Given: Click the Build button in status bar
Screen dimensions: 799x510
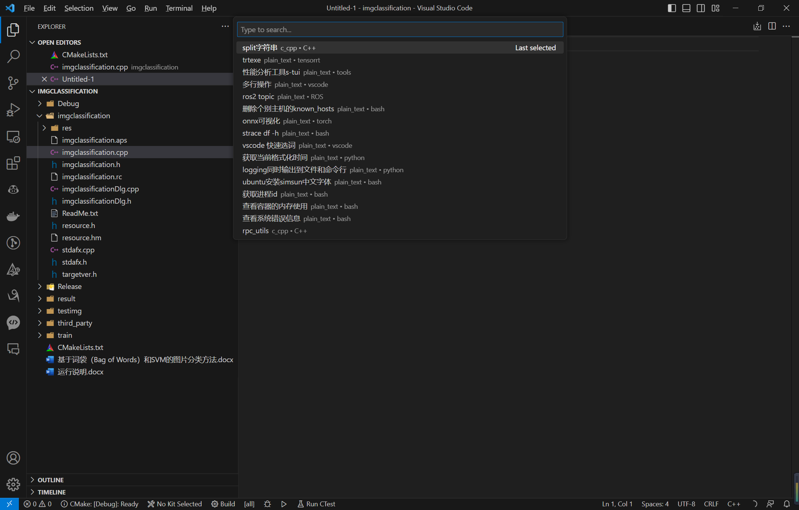Looking at the screenshot, I should point(223,504).
